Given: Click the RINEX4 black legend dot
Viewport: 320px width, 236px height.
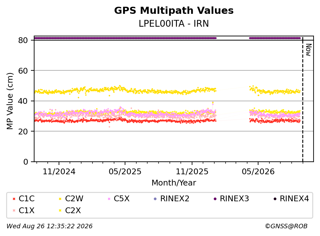Looking at the screenshot, I should 275,199.
